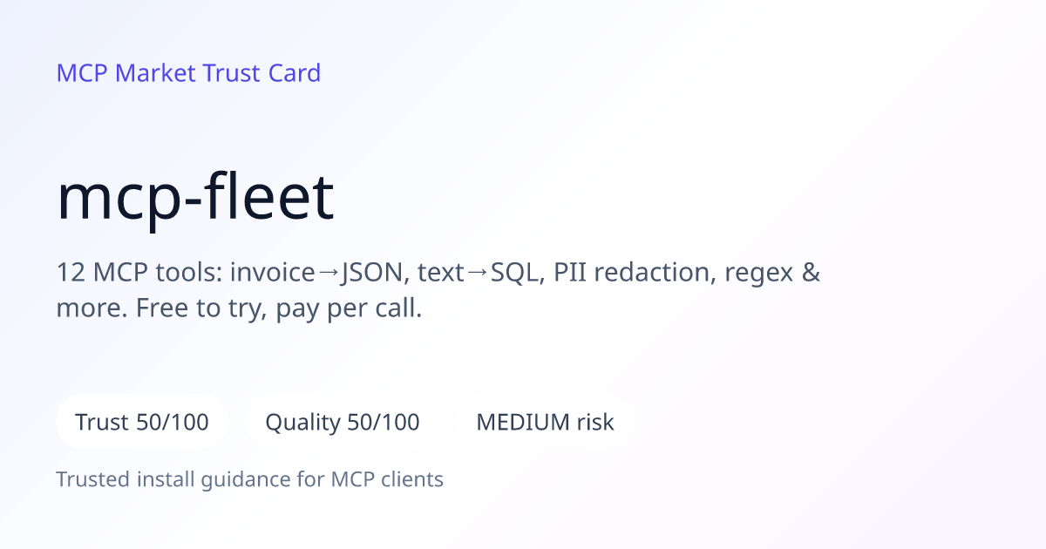The image size is (1046, 549).
Task: Click Trust Card in the purple header
Action: coord(261,73)
